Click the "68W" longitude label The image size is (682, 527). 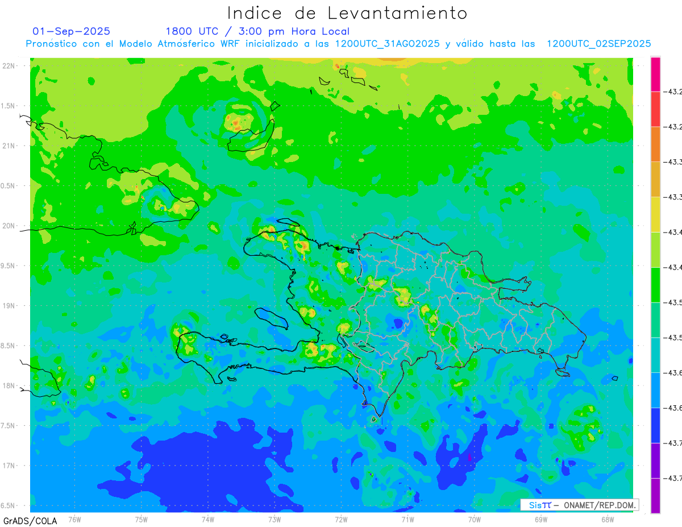tap(608, 519)
